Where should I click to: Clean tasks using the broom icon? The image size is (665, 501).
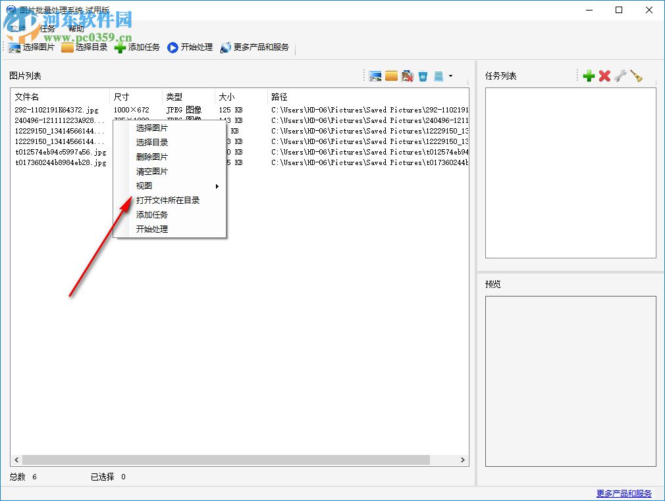635,76
